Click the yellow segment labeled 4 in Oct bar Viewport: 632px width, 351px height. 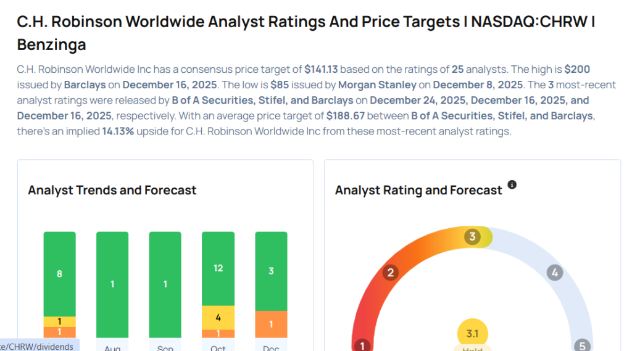pos(218,318)
